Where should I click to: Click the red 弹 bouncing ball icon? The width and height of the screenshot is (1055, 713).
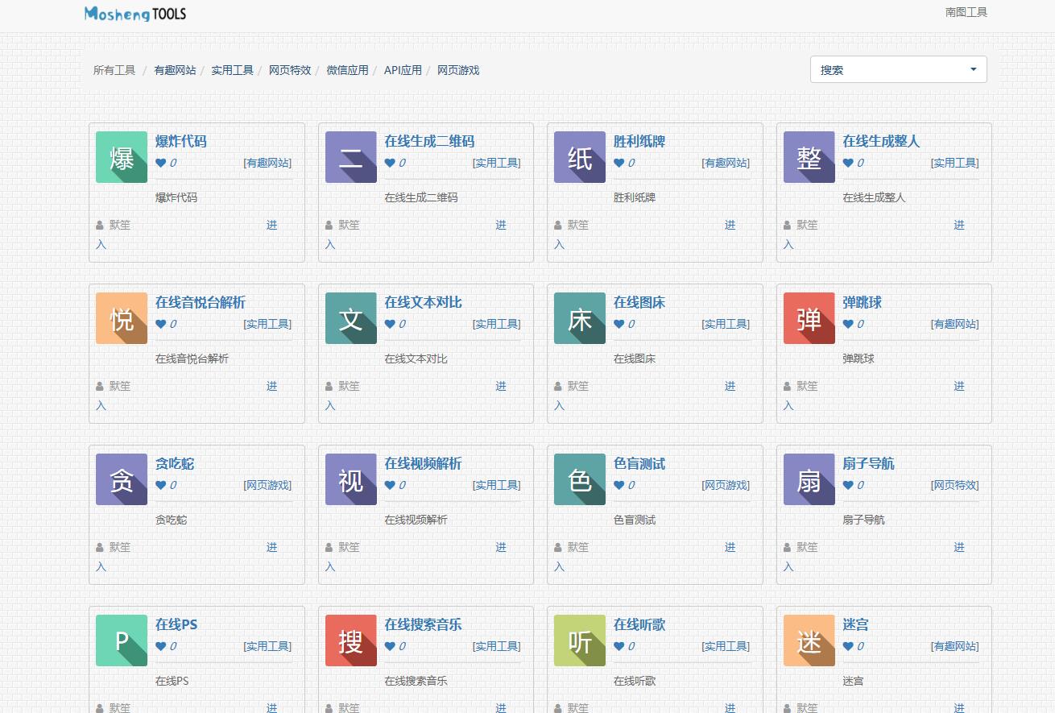pos(809,318)
